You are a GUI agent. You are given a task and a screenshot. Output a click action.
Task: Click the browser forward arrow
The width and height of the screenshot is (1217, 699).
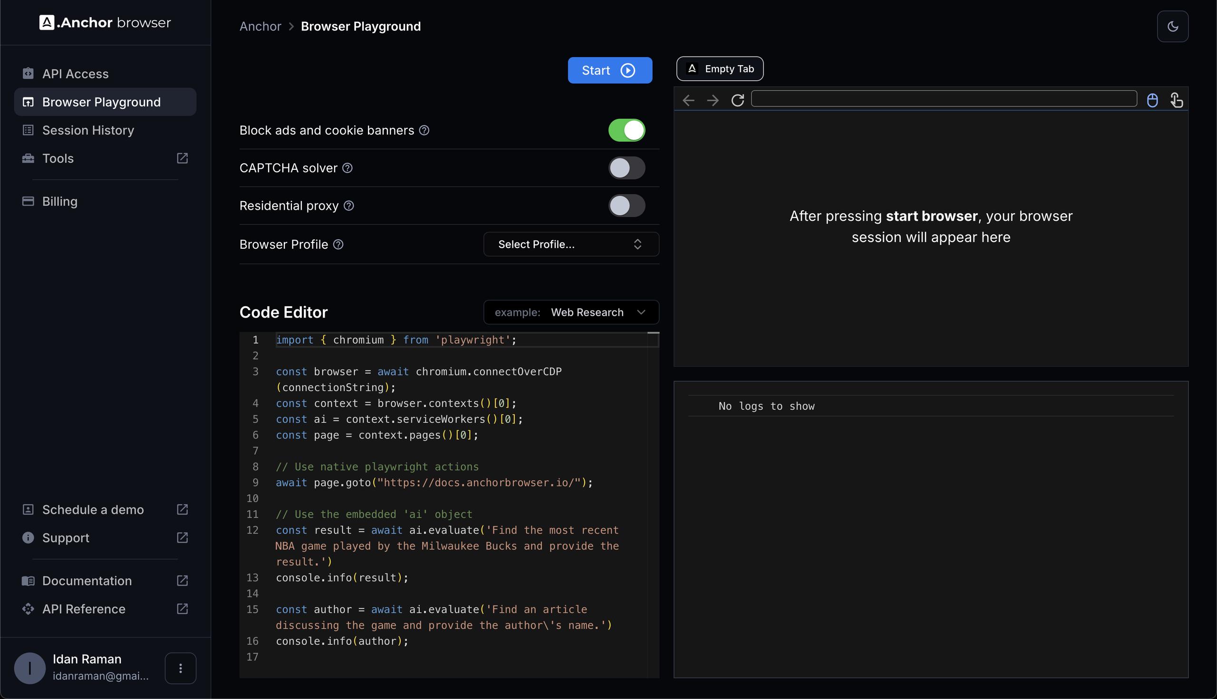click(x=713, y=100)
